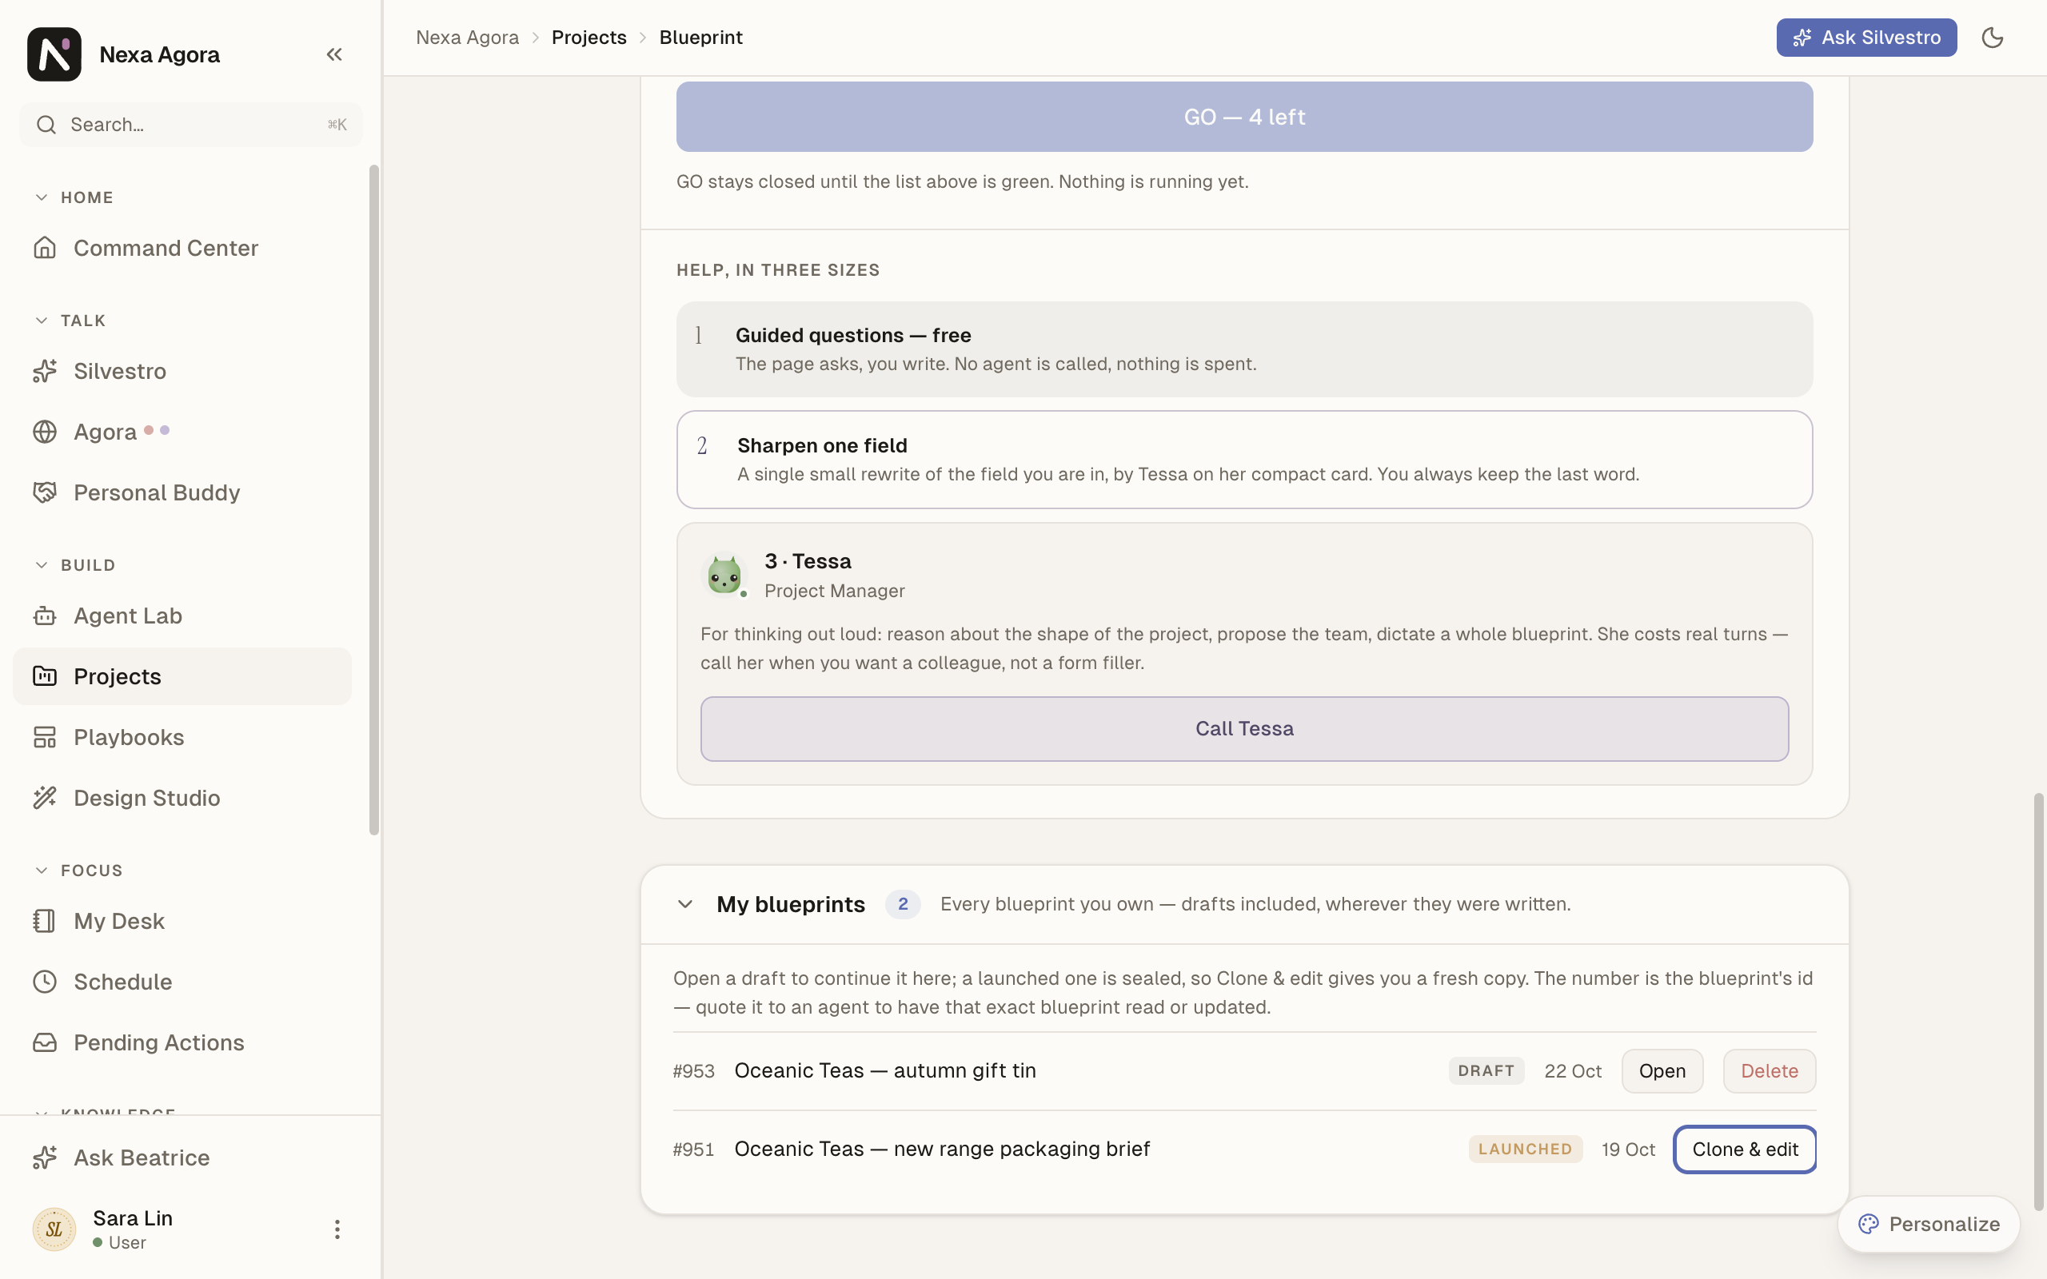Click 'Oceanic Teas — new range packaging brief'
This screenshot has height=1279, width=2047.
(941, 1149)
